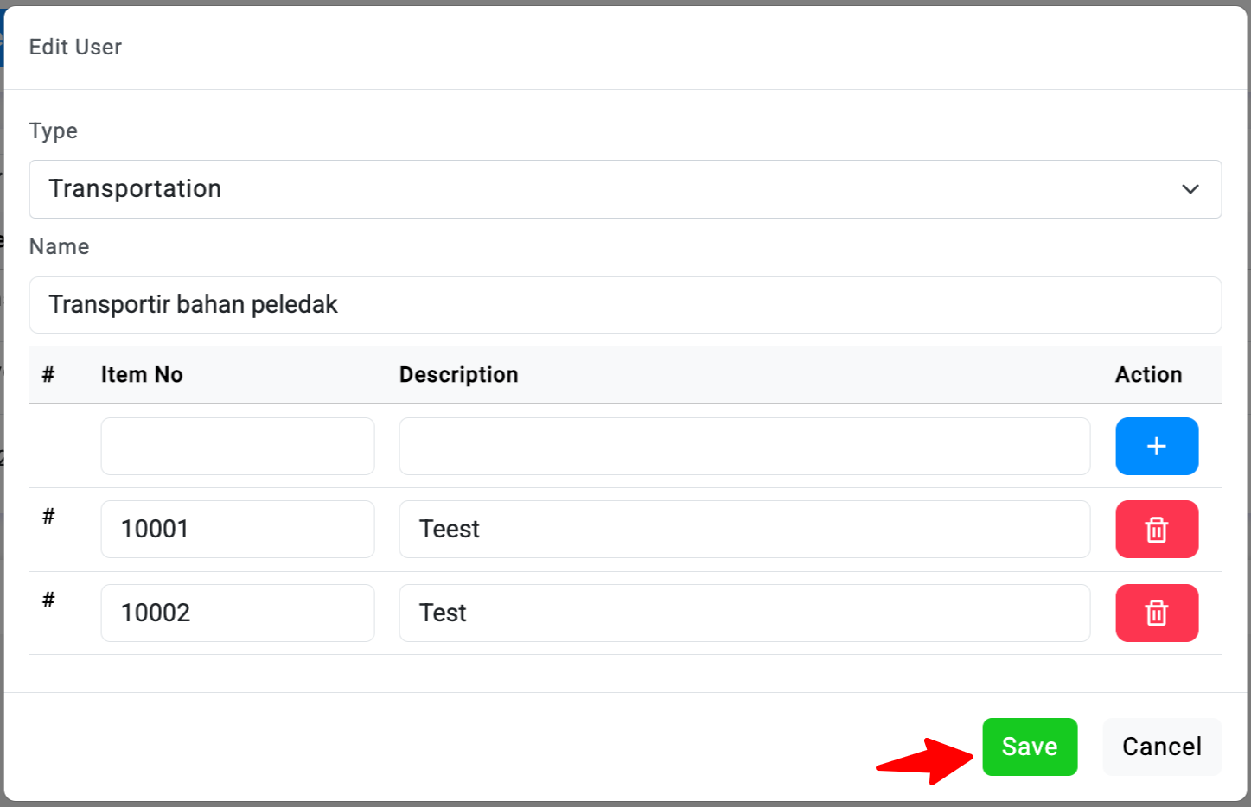Click the Name field with Transportir text

[x=624, y=305]
